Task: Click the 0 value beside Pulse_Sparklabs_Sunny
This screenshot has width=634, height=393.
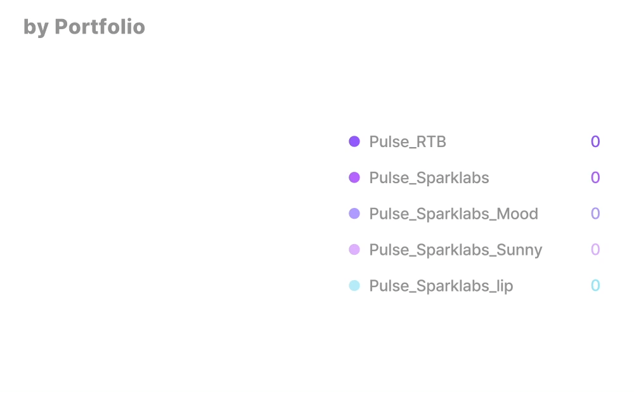Action: [595, 250]
